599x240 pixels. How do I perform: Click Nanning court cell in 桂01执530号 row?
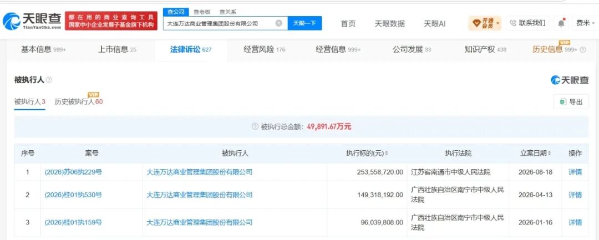pyautogui.click(x=457, y=195)
